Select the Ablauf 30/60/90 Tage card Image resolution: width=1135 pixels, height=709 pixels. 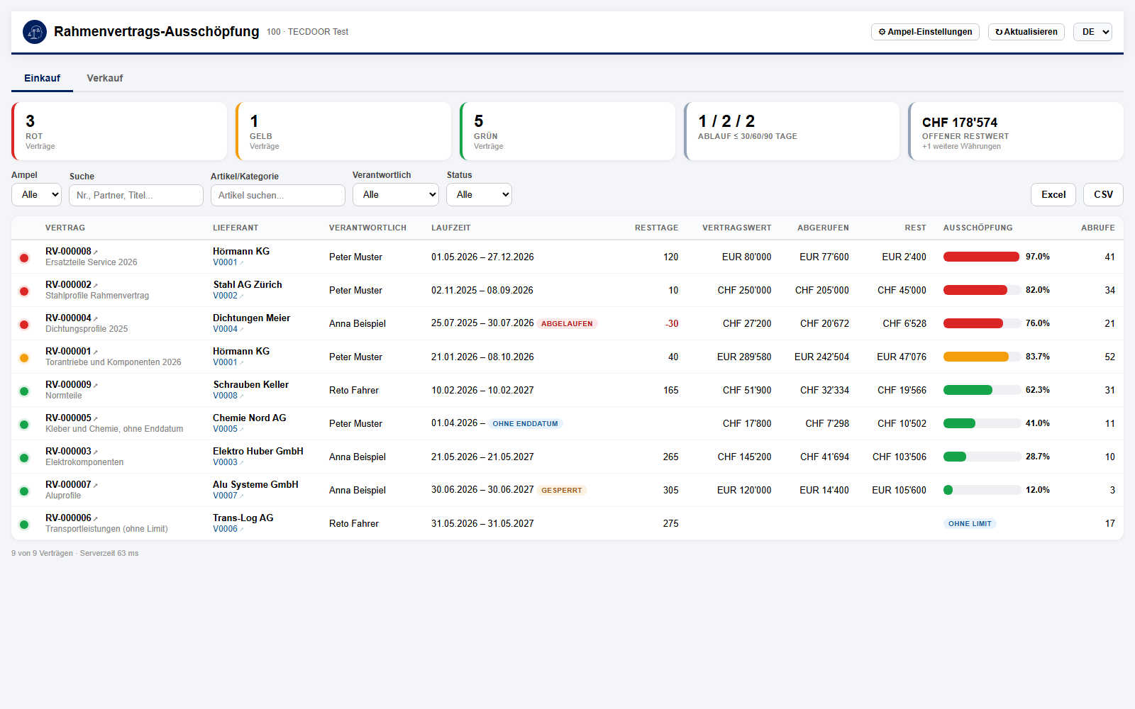tap(792, 131)
